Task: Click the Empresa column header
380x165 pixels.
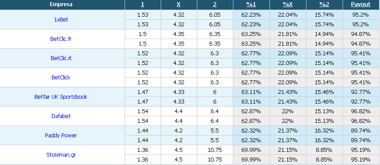Action: point(61,4)
